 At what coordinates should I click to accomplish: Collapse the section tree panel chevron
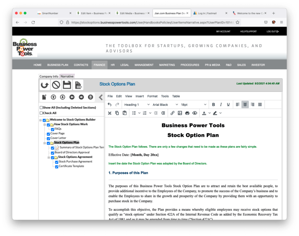[101, 97]
